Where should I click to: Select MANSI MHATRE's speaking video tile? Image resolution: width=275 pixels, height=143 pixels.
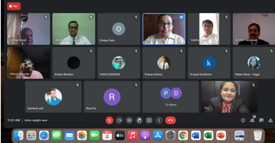(164, 29)
